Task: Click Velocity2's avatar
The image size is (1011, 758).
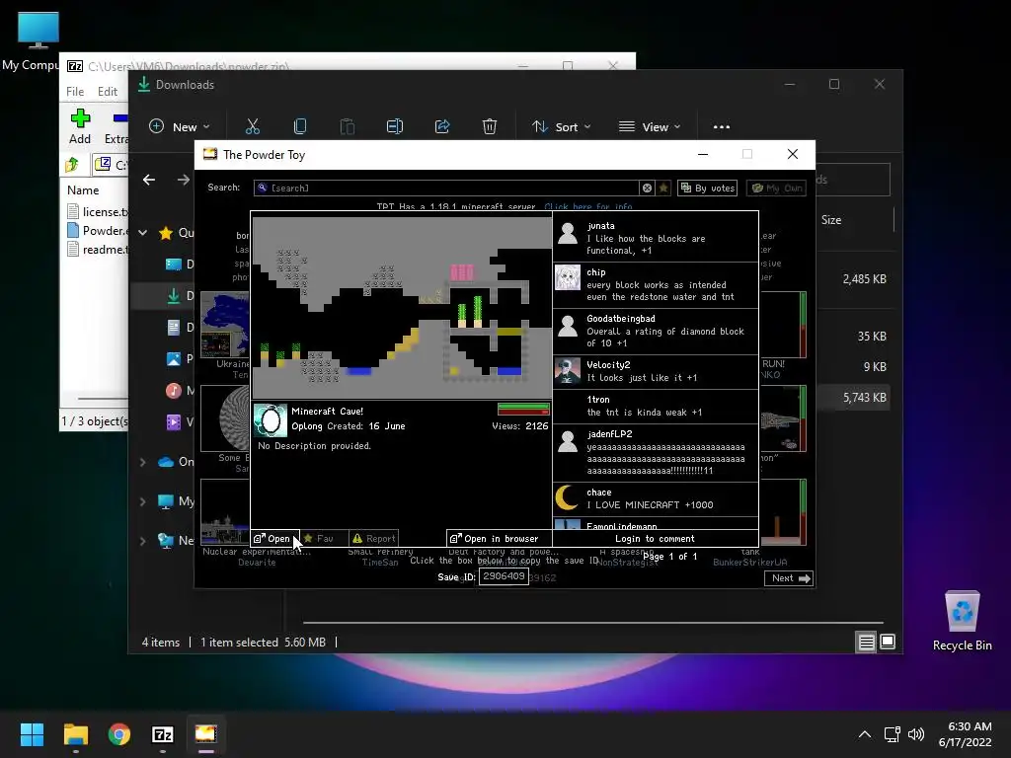Action: (x=568, y=371)
